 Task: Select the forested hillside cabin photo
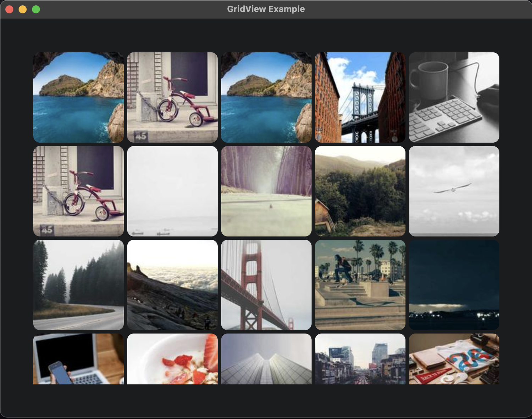(x=360, y=191)
